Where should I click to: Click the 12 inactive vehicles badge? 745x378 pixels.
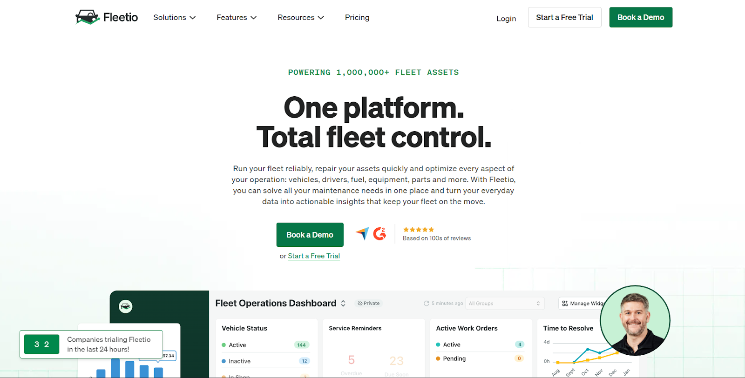(305, 361)
